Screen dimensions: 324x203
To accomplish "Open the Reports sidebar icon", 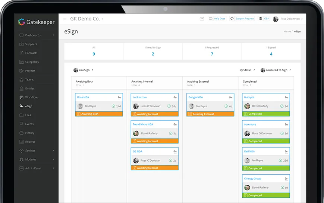I will [22, 142].
